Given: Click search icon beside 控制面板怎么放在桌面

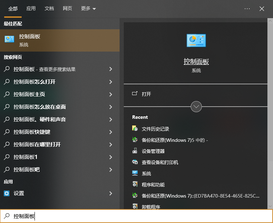Looking at the screenshot, I should pos(7,107).
